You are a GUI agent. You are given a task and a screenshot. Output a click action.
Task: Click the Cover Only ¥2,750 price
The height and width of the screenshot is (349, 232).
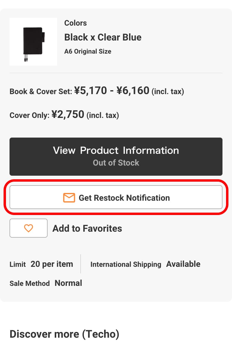click(68, 115)
